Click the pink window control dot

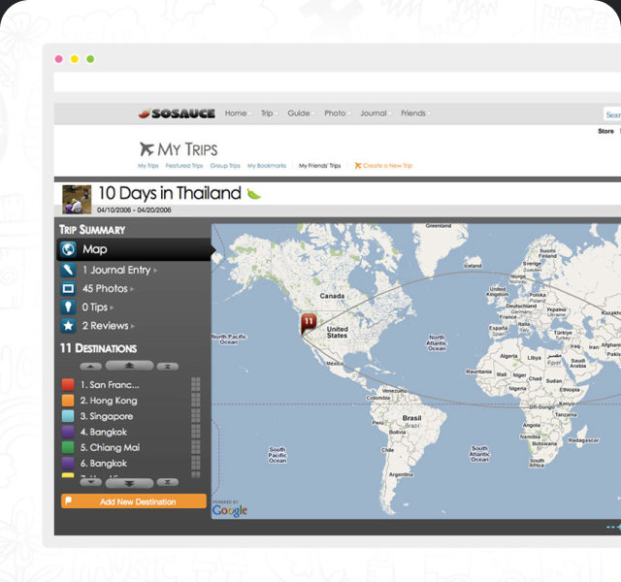58,59
